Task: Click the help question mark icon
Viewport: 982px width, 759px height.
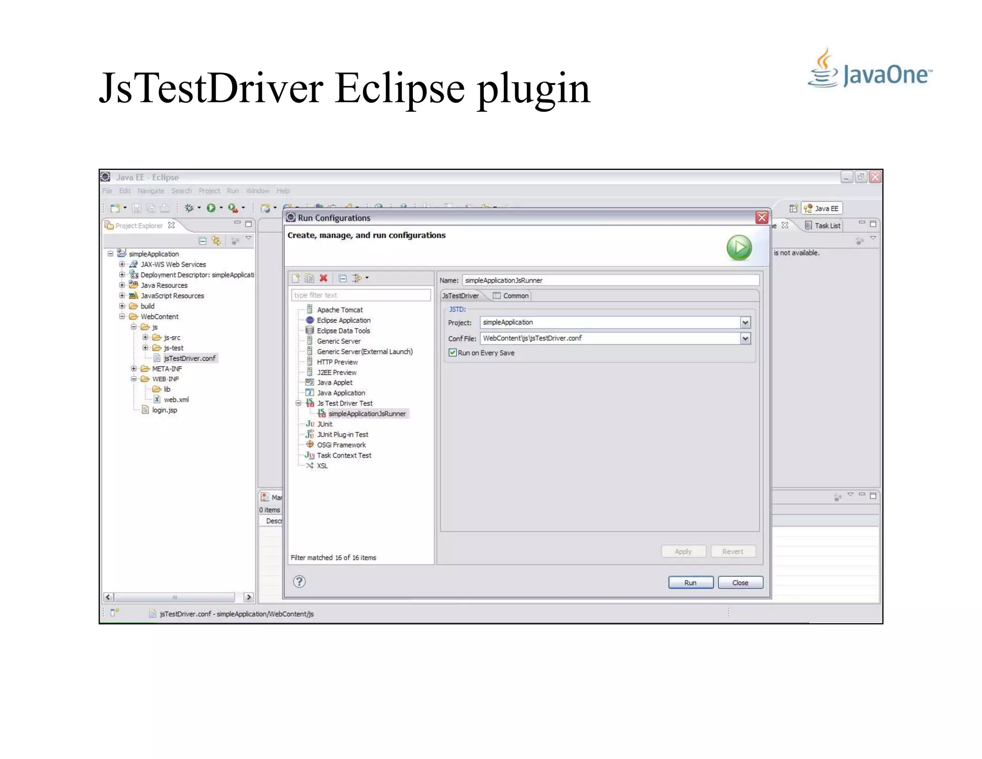Action: (x=299, y=581)
